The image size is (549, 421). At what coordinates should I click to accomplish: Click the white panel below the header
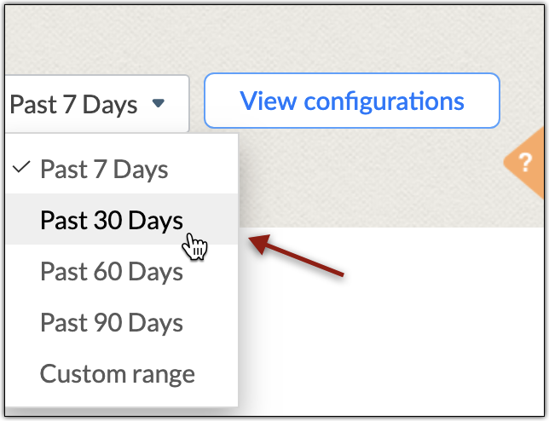tap(392, 324)
